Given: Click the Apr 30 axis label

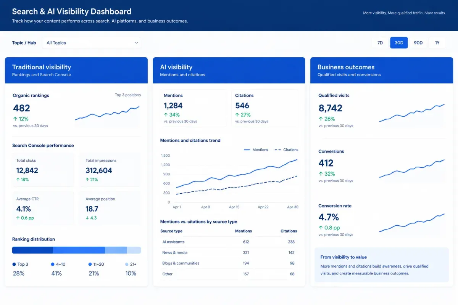Looking at the screenshot, I should point(293,207).
